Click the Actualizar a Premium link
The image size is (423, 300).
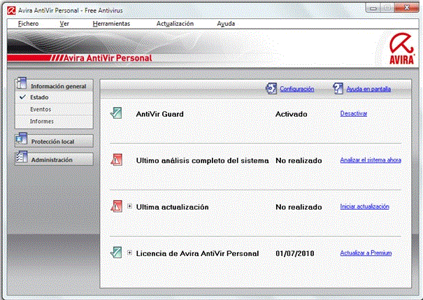point(366,252)
